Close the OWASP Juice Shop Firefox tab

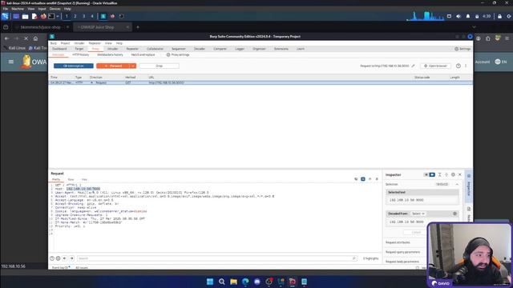(x=127, y=27)
